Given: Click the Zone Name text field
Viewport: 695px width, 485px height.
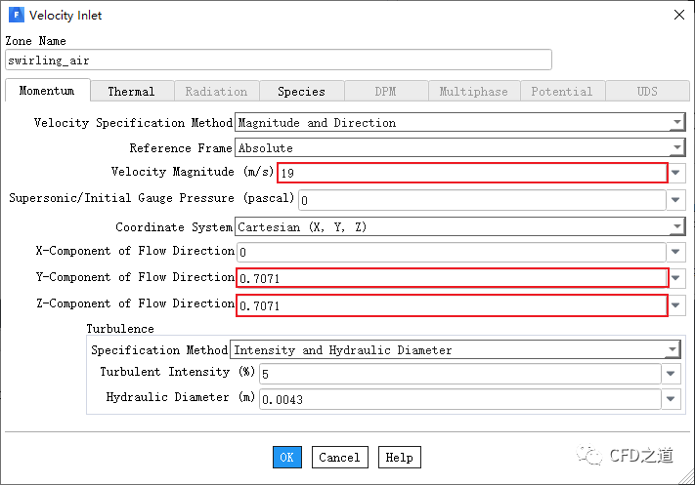Looking at the screenshot, I should [278, 61].
